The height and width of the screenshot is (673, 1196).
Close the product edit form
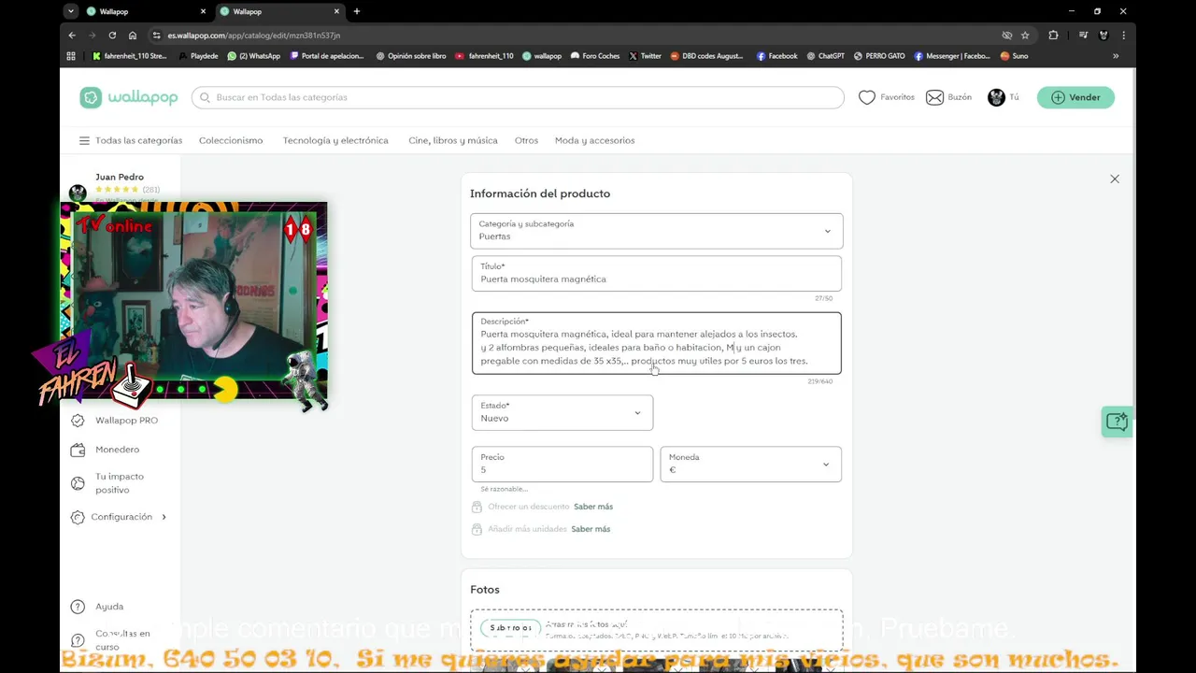pyautogui.click(x=1115, y=179)
